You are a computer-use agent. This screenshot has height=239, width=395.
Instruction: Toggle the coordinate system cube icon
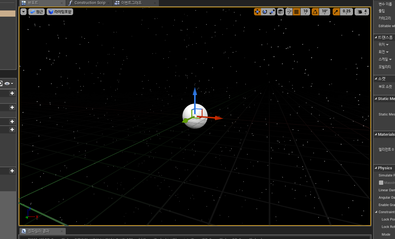point(281,12)
